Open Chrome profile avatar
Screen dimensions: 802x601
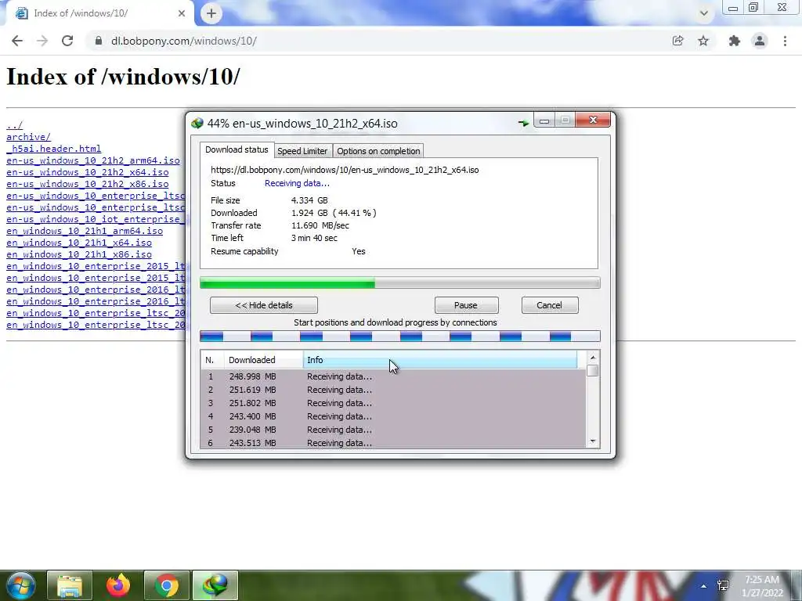(x=760, y=41)
